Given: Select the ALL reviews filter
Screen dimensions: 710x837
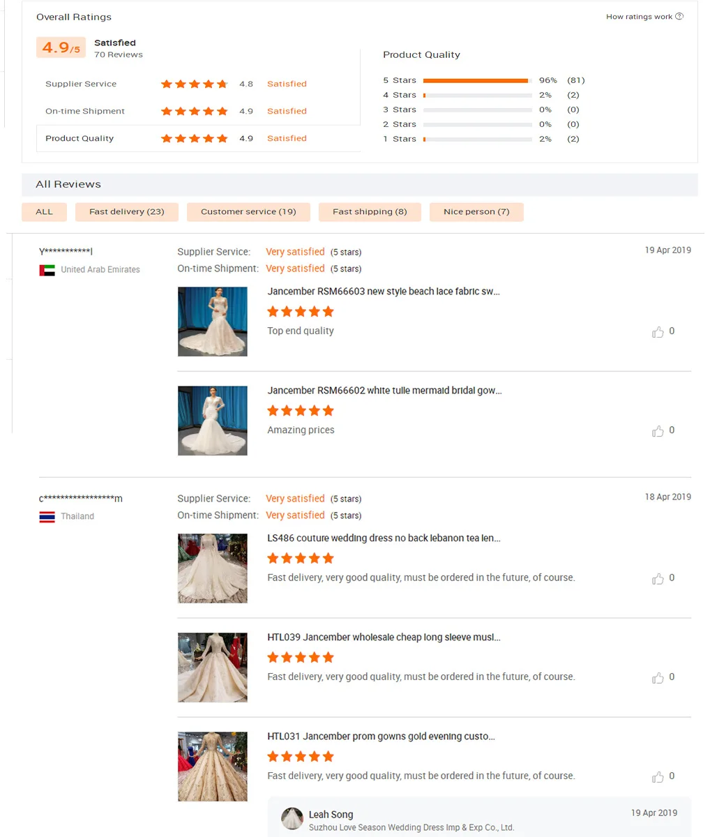Looking at the screenshot, I should click(x=44, y=212).
